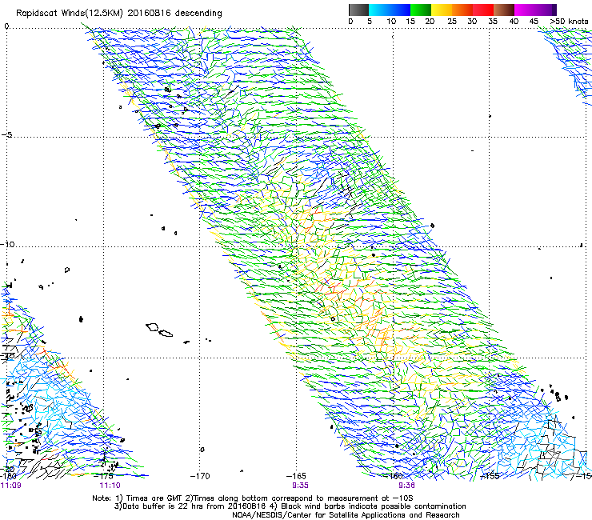The height and width of the screenshot is (520, 592).
Task: Click the purple '9:35' pass time label
Action: pos(300,486)
